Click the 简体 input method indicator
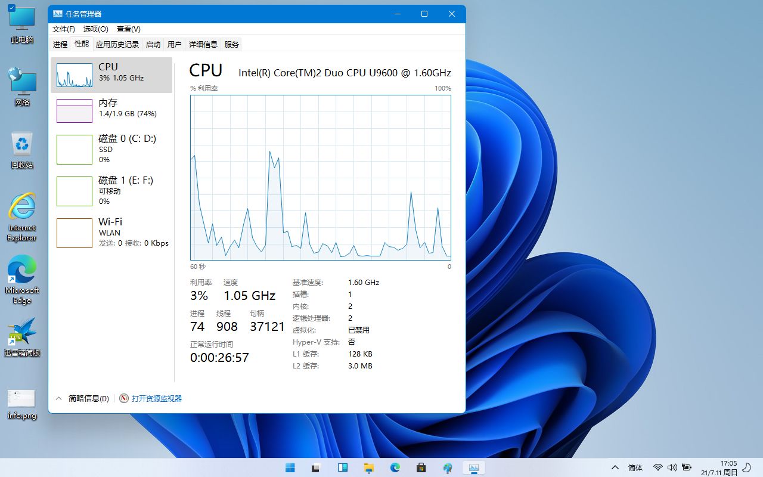 635,467
